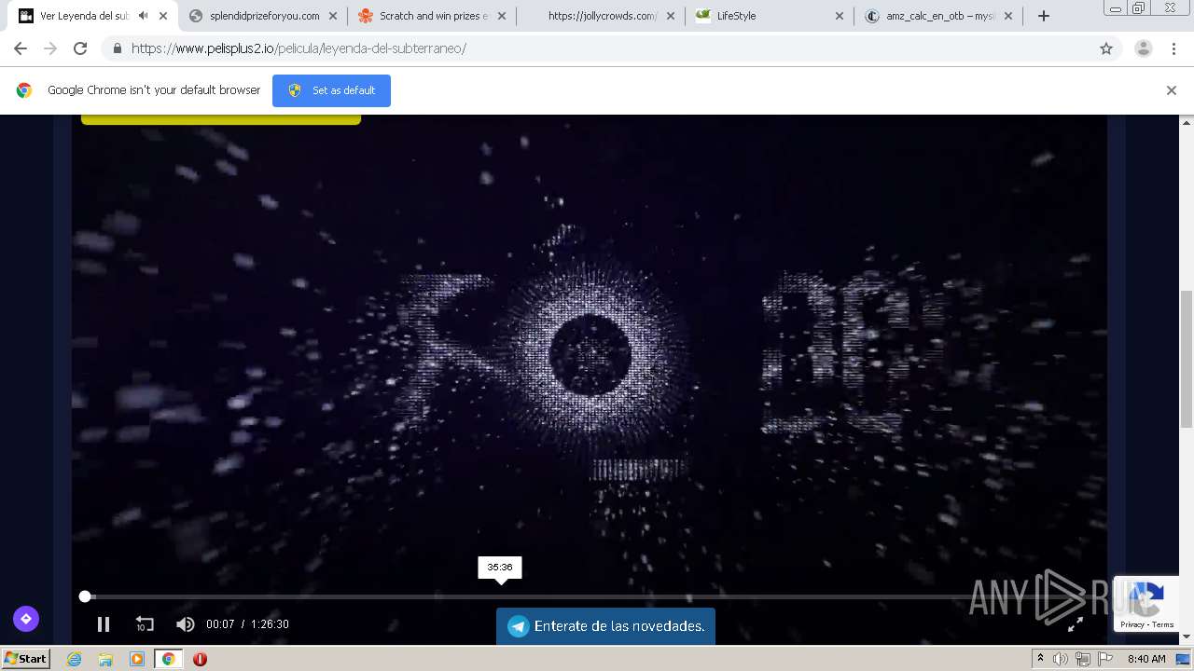Click the video progress bar handle
Screen dimensions: 1194x671
[85, 596]
